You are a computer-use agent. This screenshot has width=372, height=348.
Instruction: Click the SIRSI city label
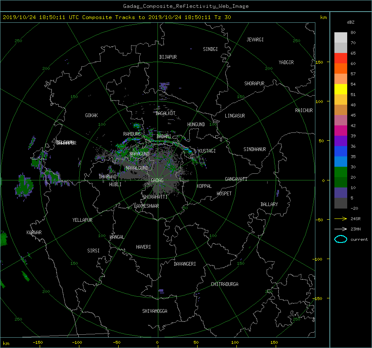pyautogui.click(x=93, y=251)
